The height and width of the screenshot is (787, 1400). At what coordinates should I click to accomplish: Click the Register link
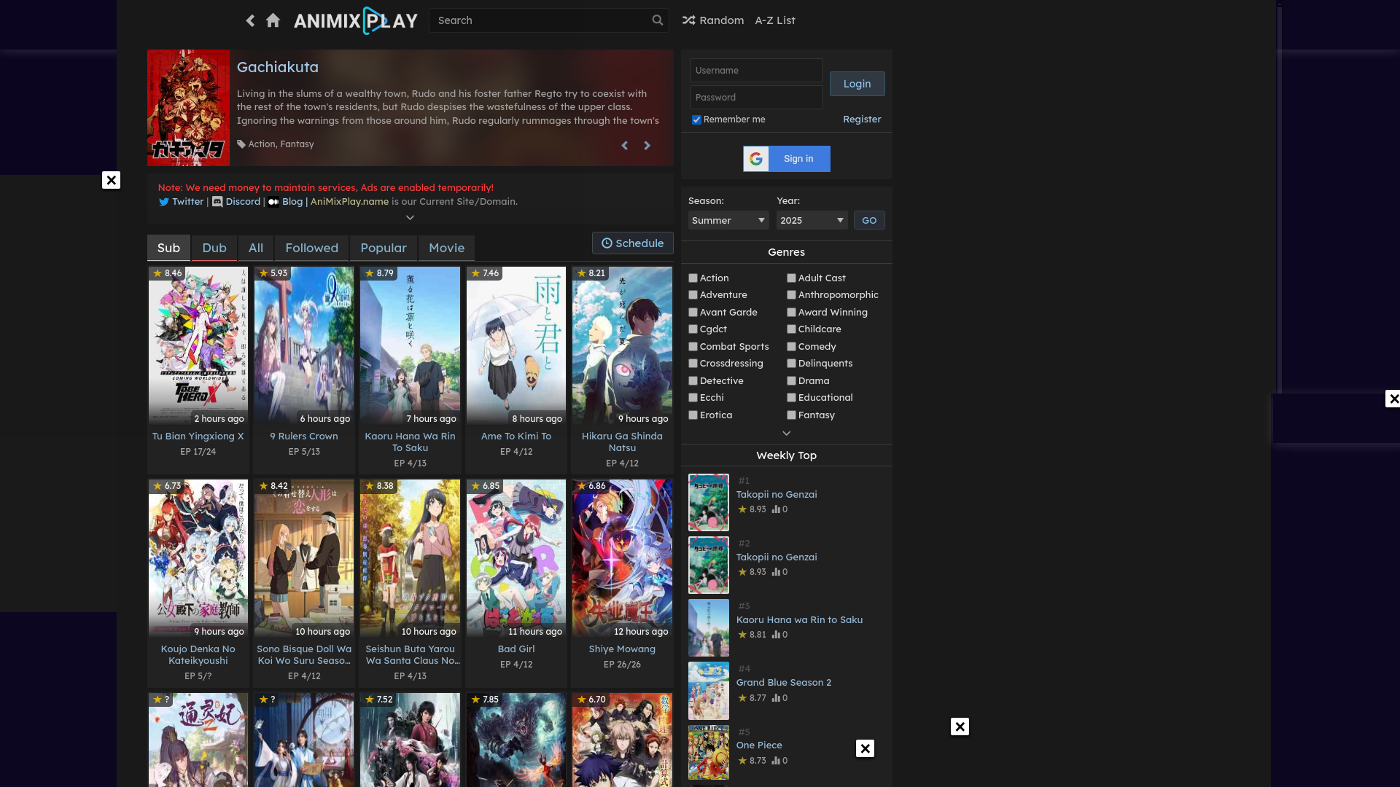coord(862,120)
